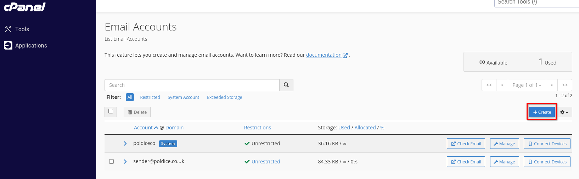Sort the list by Account column

pos(143,128)
